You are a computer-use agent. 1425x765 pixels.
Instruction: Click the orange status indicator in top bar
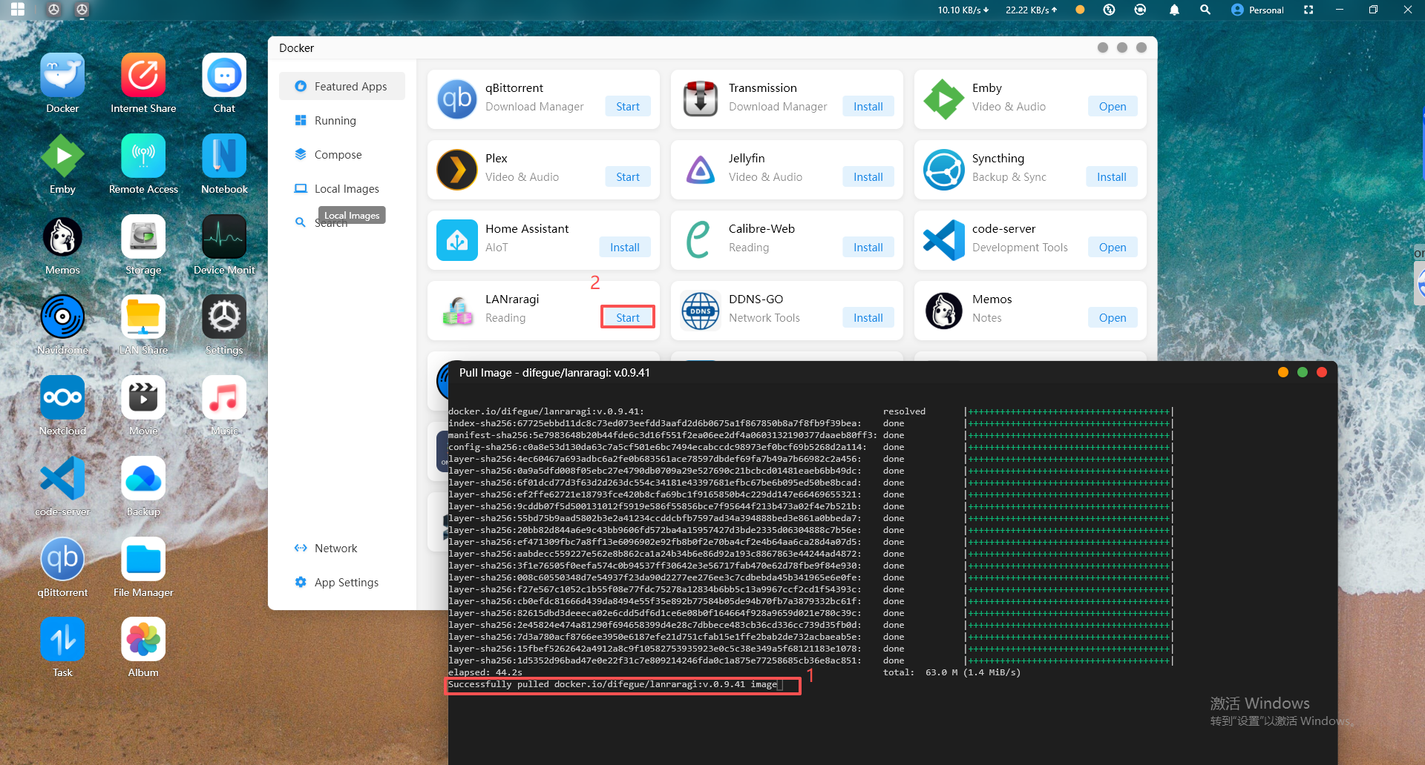pos(1080,10)
